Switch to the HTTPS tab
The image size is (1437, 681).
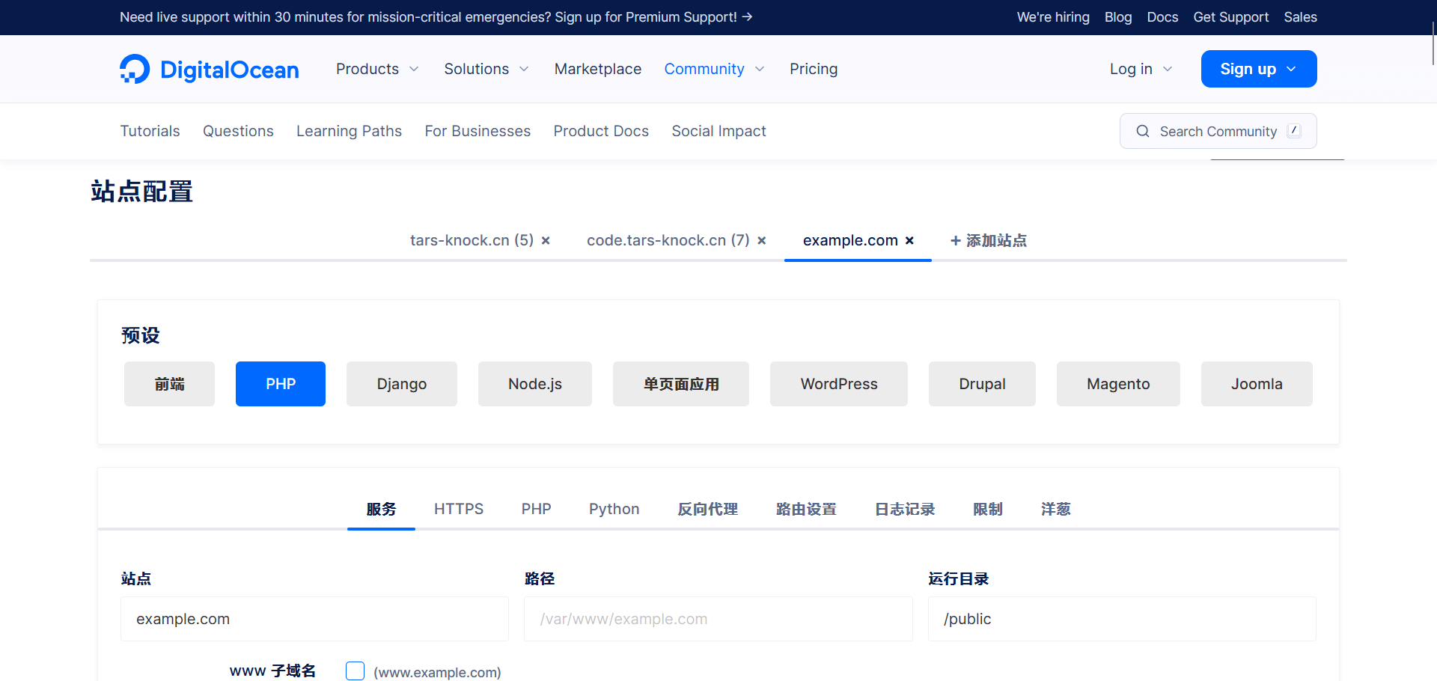pos(459,509)
